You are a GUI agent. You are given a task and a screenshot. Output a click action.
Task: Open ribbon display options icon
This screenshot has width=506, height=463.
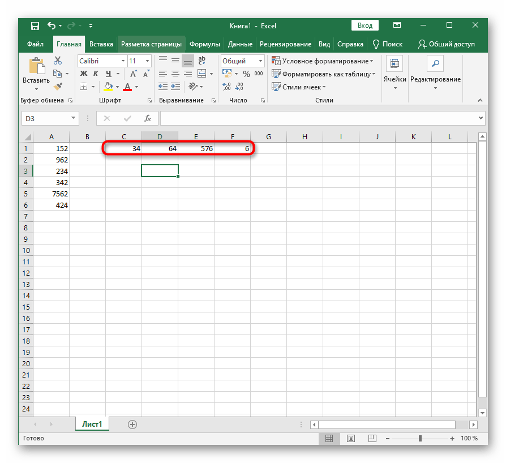click(397, 25)
